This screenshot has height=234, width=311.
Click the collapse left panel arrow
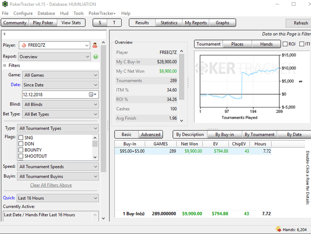[4, 34]
